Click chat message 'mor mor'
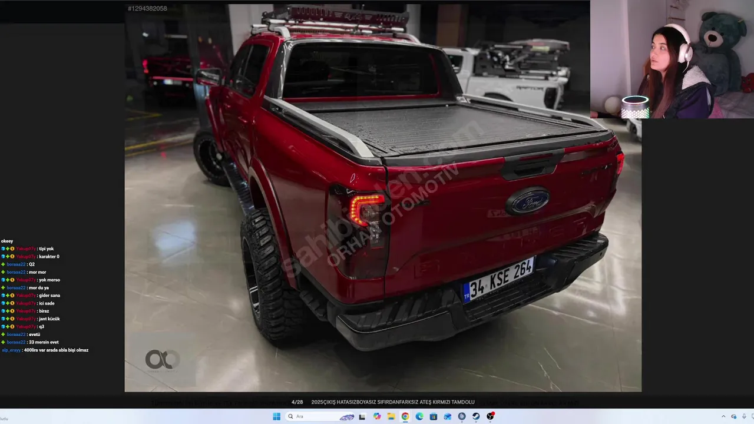 tap(37, 272)
